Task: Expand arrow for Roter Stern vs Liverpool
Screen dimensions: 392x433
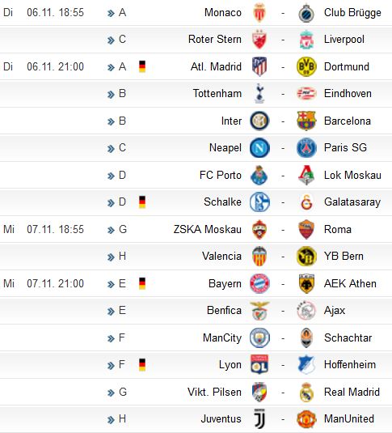Action: point(111,40)
